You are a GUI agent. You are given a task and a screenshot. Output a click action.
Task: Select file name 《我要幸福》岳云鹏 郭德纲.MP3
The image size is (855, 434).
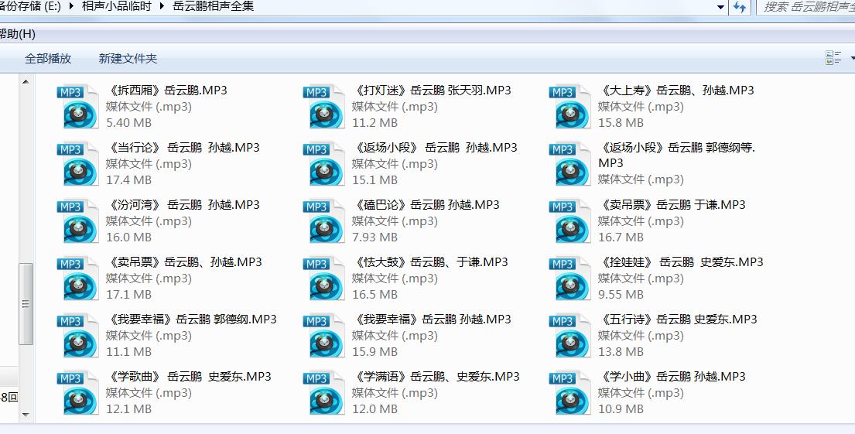[x=191, y=320]
